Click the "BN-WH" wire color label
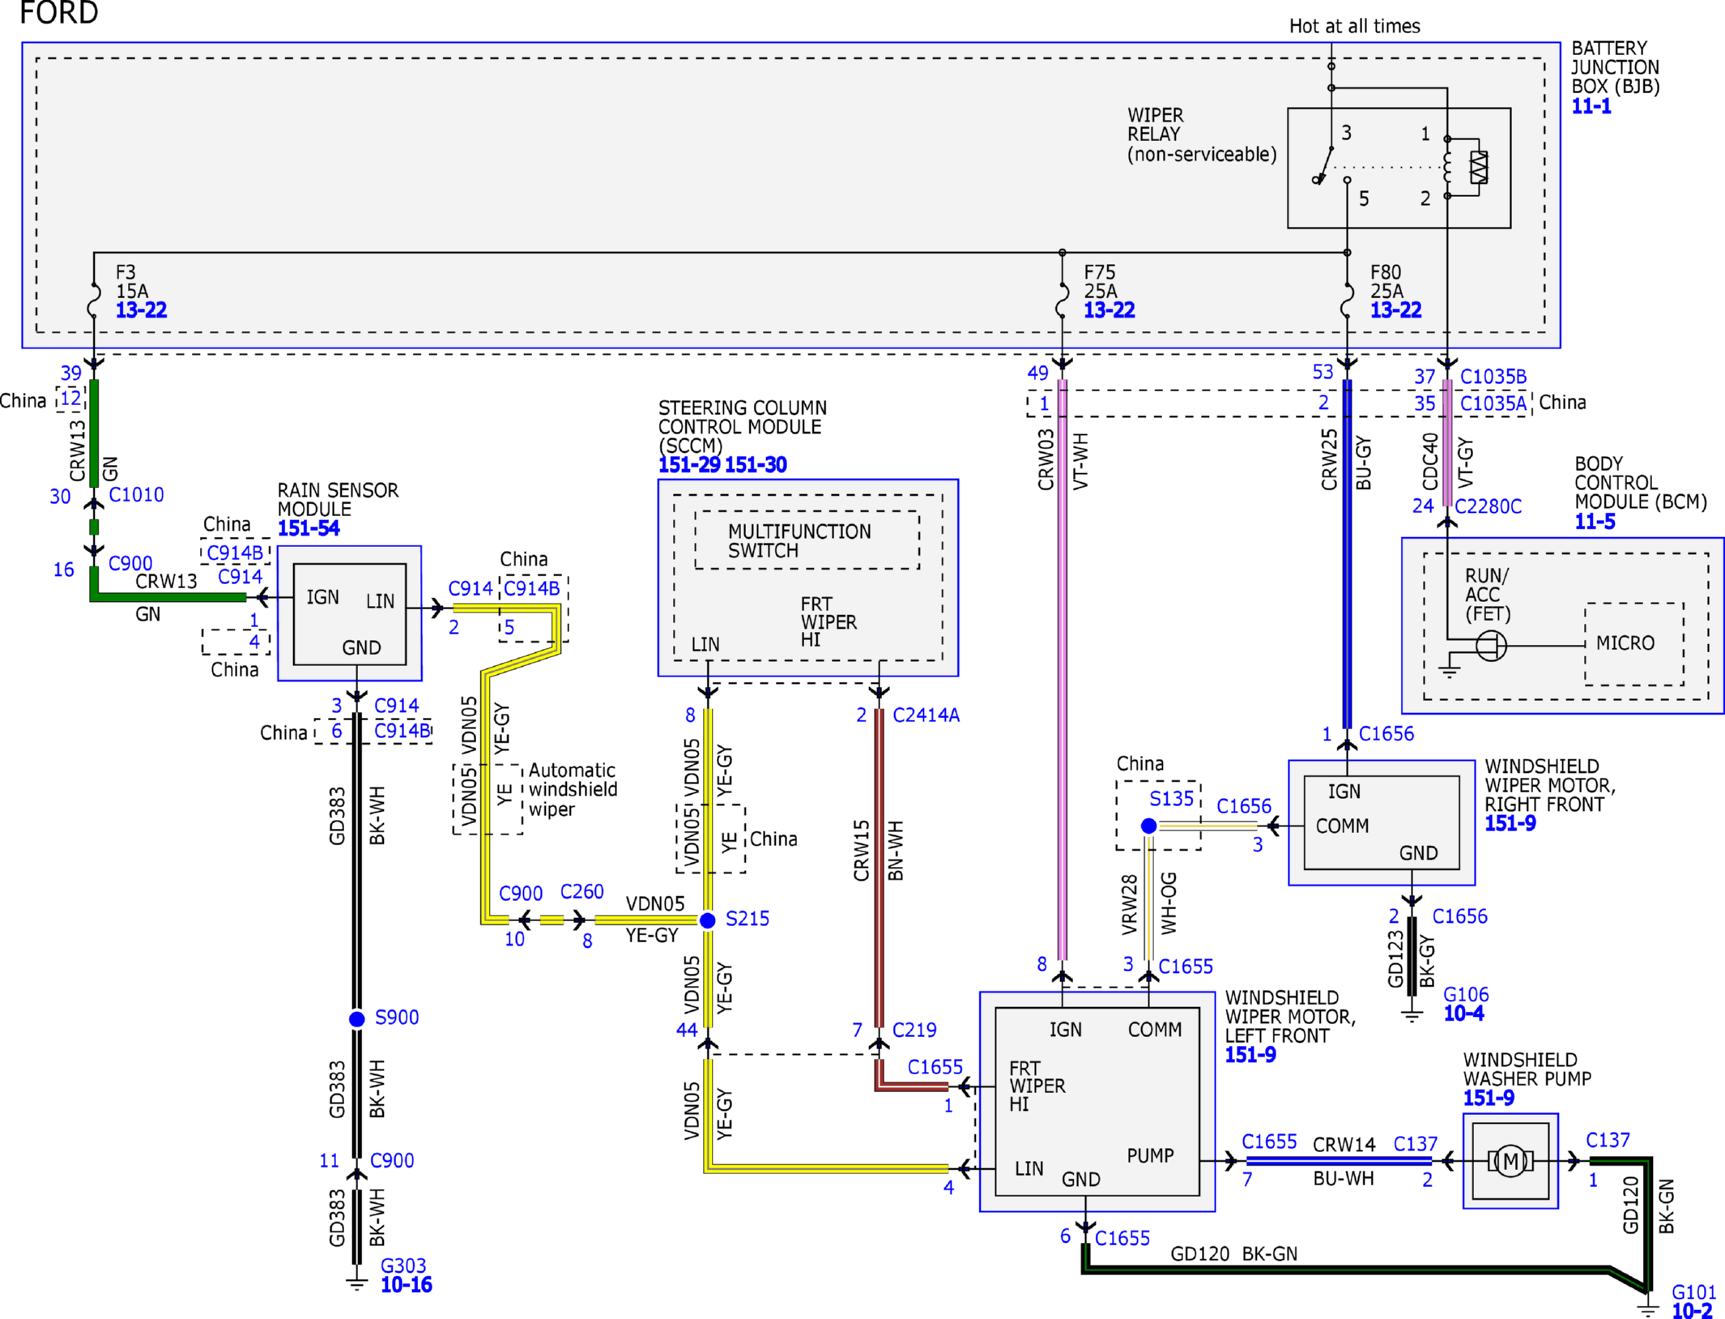 (895, 851)
